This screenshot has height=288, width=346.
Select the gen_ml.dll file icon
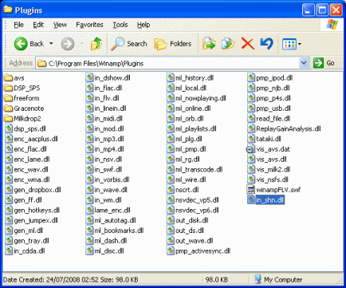click(x=9, y=231)
